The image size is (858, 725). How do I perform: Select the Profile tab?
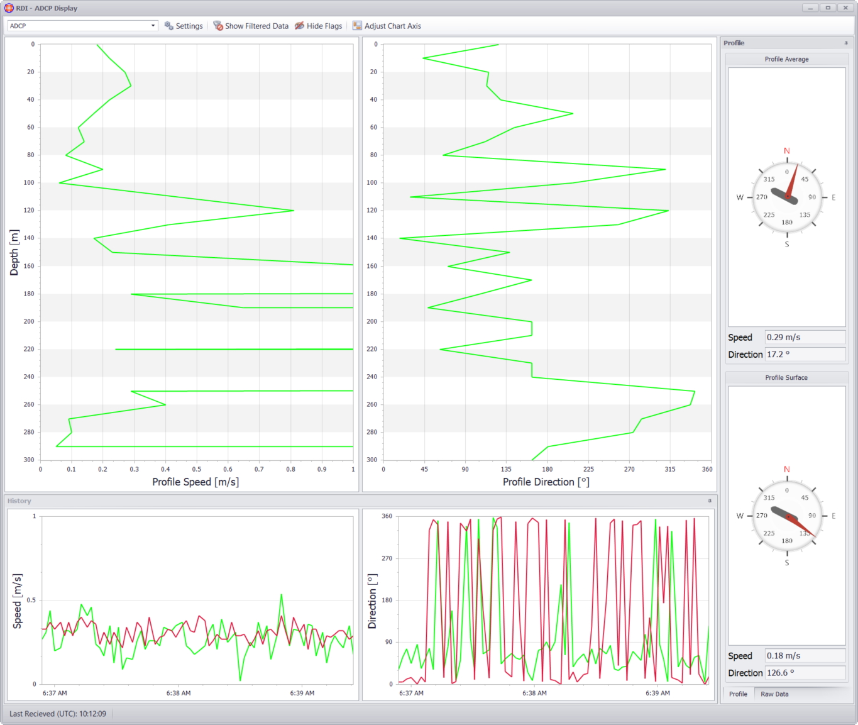click(738, 694)
